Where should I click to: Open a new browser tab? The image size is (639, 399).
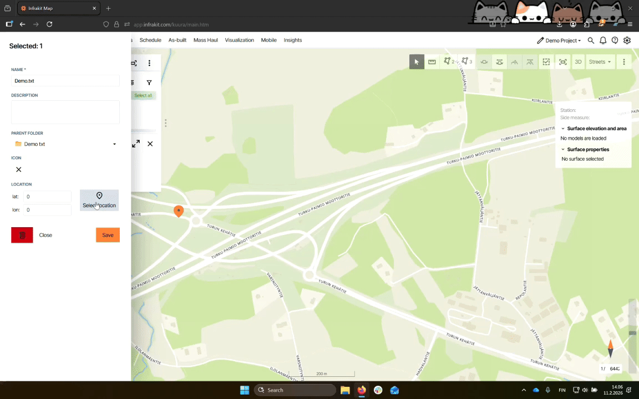tap(108, 8)
